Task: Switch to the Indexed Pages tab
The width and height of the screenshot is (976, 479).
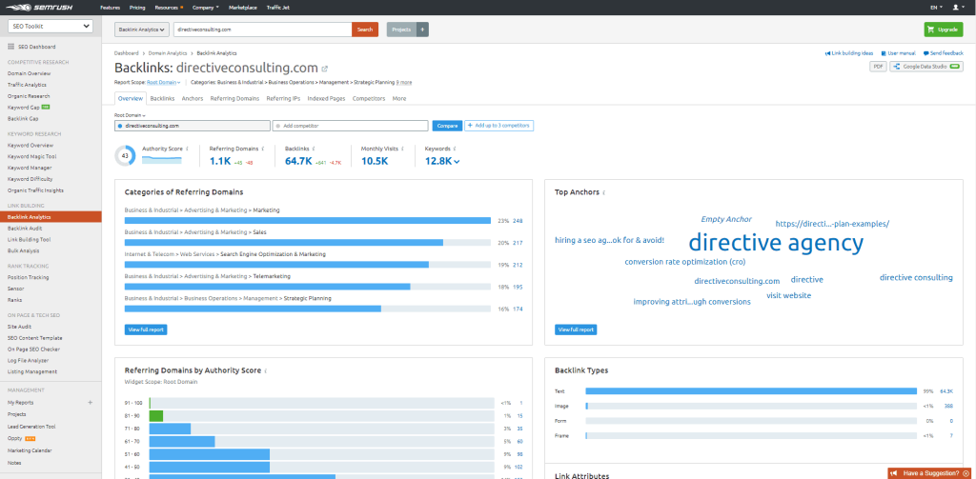Action: pos(326,98)
